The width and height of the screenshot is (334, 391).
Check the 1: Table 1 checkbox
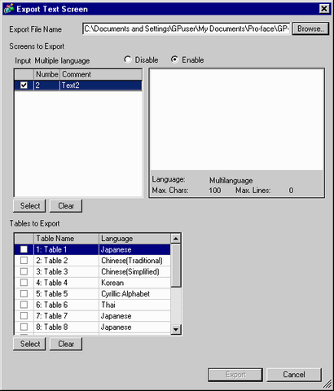point(24,249)
